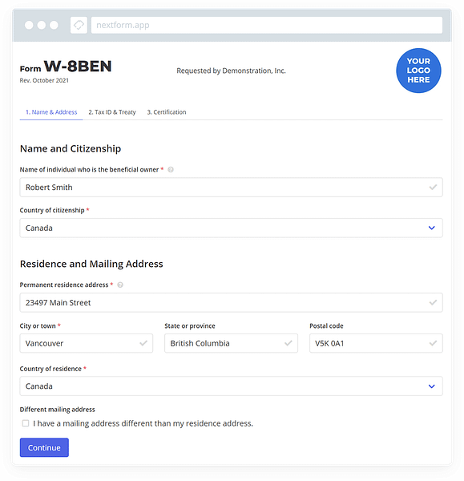464x481 pixels.
Task: Click the help icon beside beneficial owner name
Action: coord(171,170)
